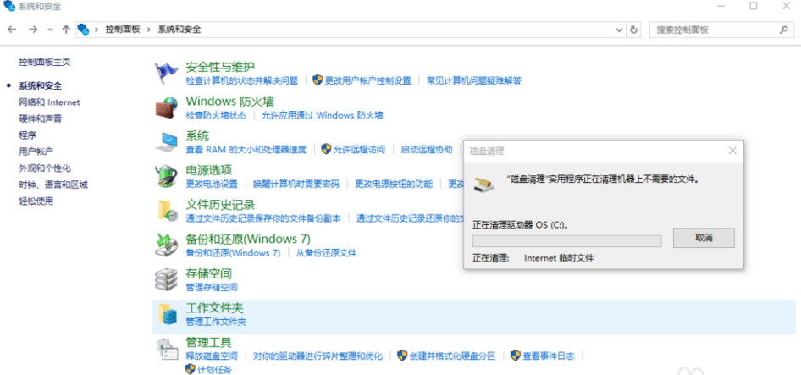Open 电源选项 heading
Screen dimensions: 801x375
click(209, 170)
